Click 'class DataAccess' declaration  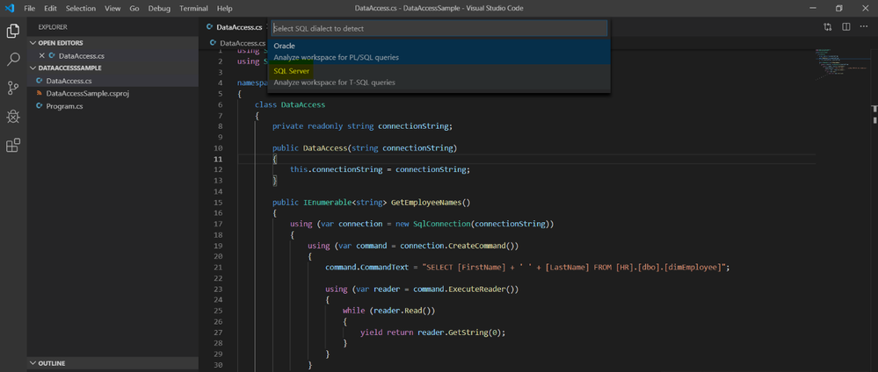pyautogui.click(x=290, y=104)
